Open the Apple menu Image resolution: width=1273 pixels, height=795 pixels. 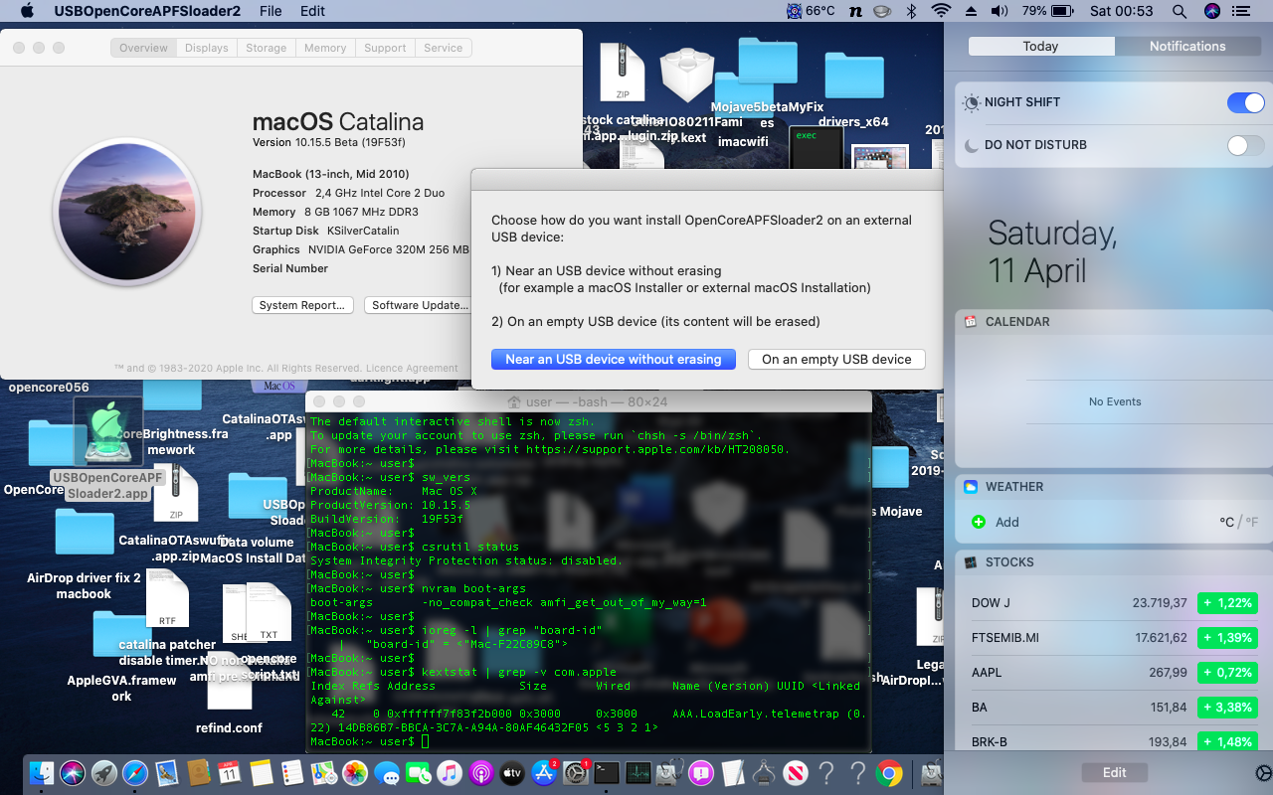point(27,11)
